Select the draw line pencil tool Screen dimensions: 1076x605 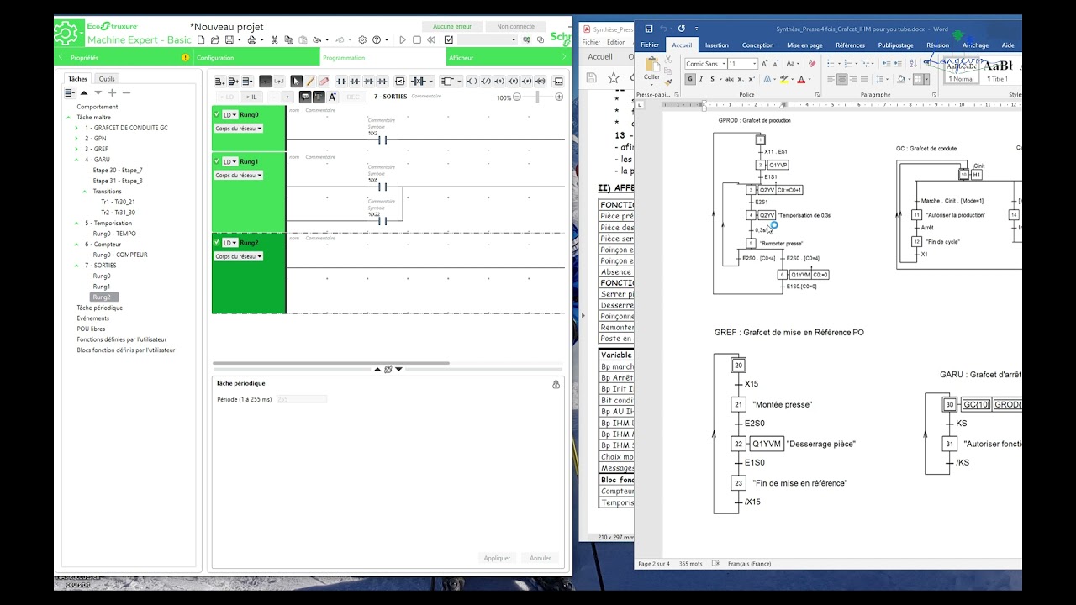click(310, 82)
